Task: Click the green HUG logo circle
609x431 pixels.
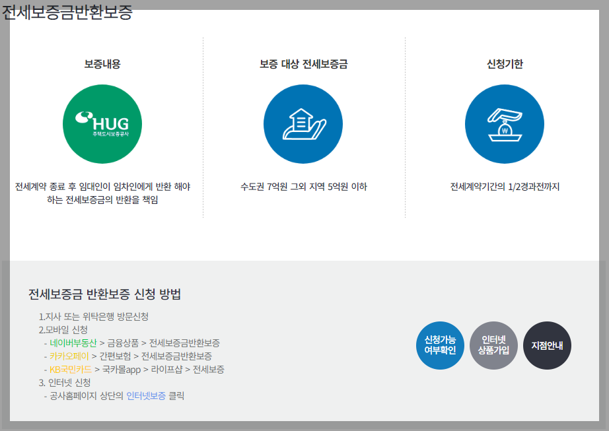Action: pos(102,124)
